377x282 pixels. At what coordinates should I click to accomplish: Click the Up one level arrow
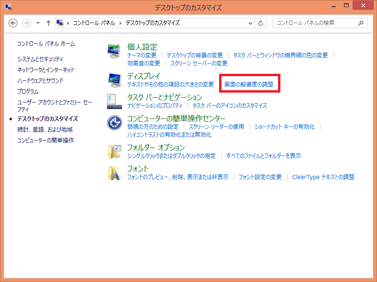[48, 23]
